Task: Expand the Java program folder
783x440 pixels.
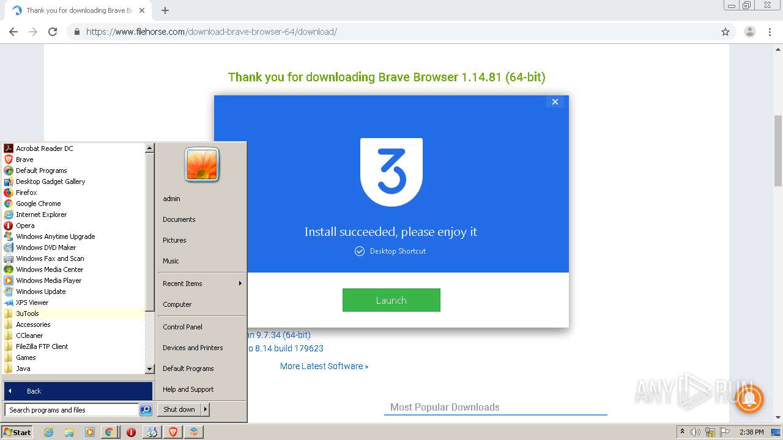Action: [73, 369]
